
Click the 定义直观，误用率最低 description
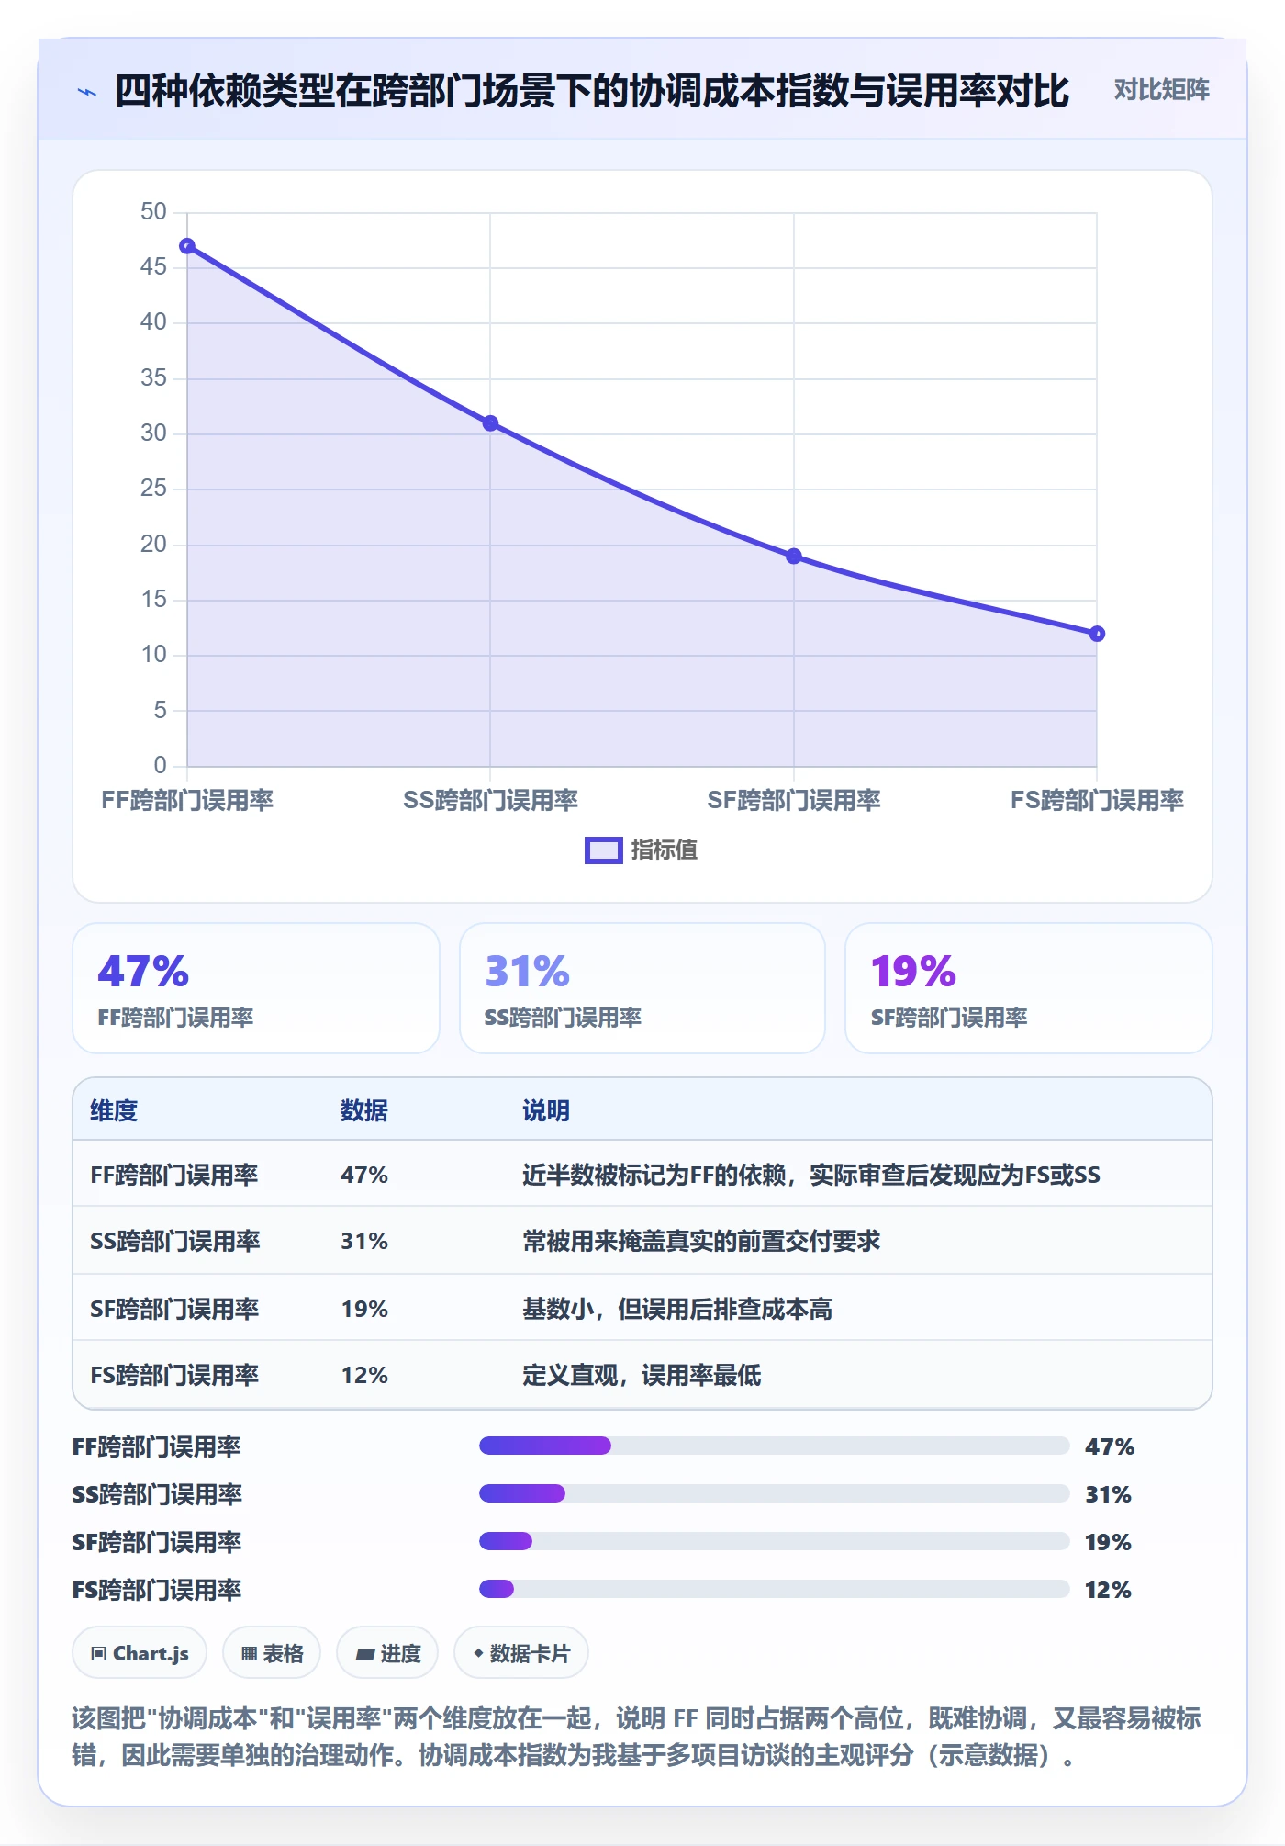[x=642, y=1376]
